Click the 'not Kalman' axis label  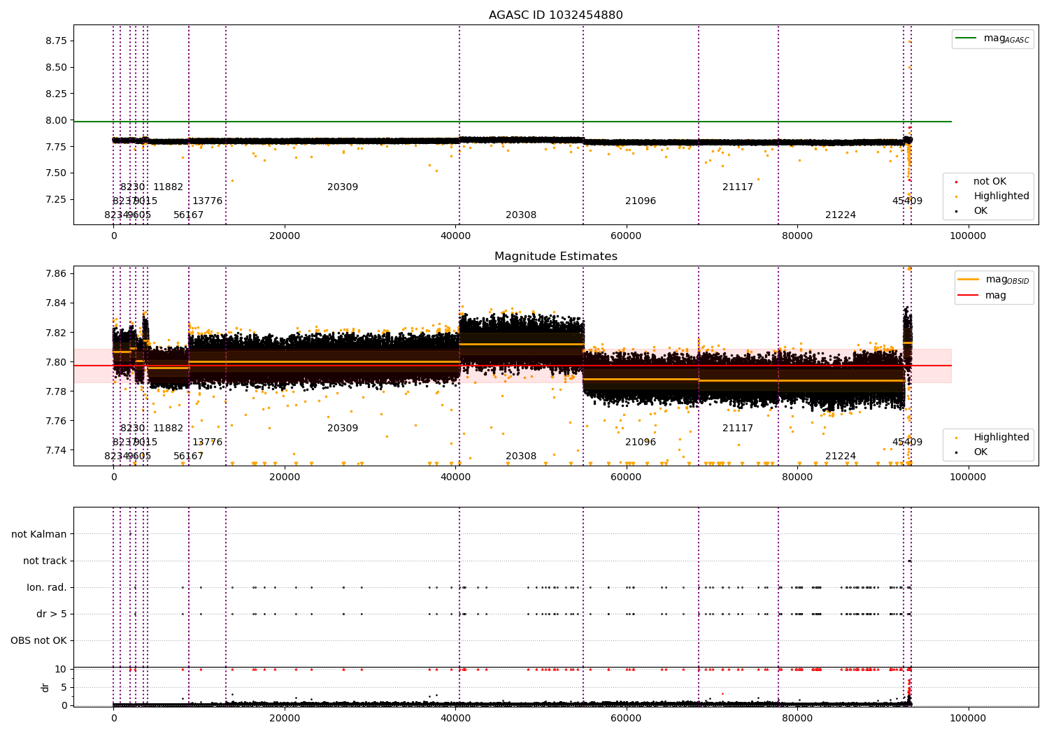(39, 534)
